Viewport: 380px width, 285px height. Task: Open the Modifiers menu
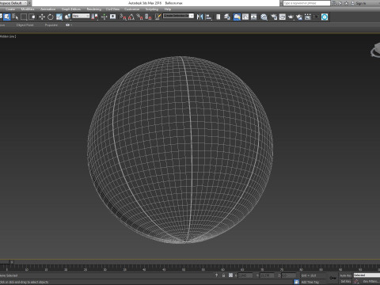coord(28,9)
